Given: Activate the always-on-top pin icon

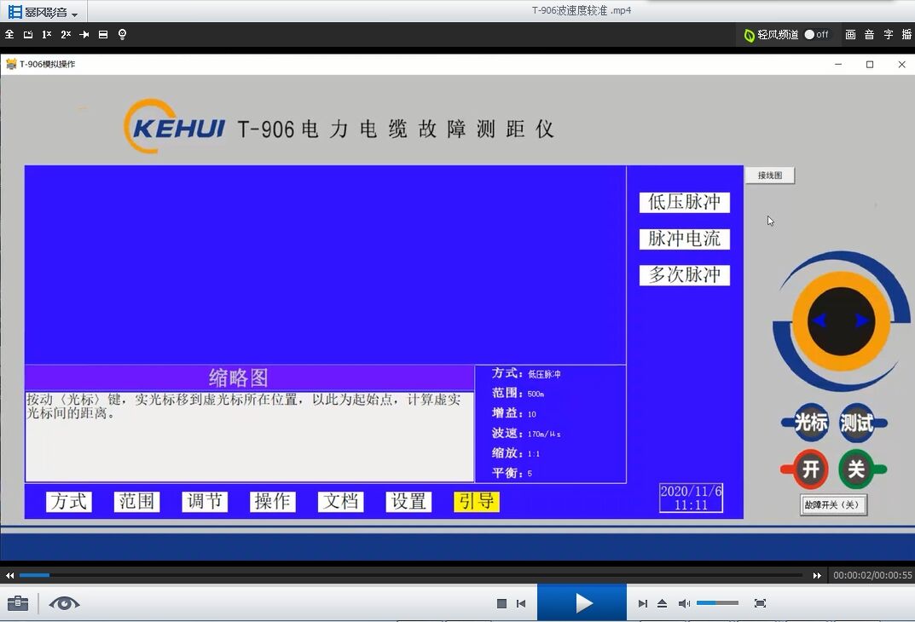Looking at the screenshot, I should [83, 35].
